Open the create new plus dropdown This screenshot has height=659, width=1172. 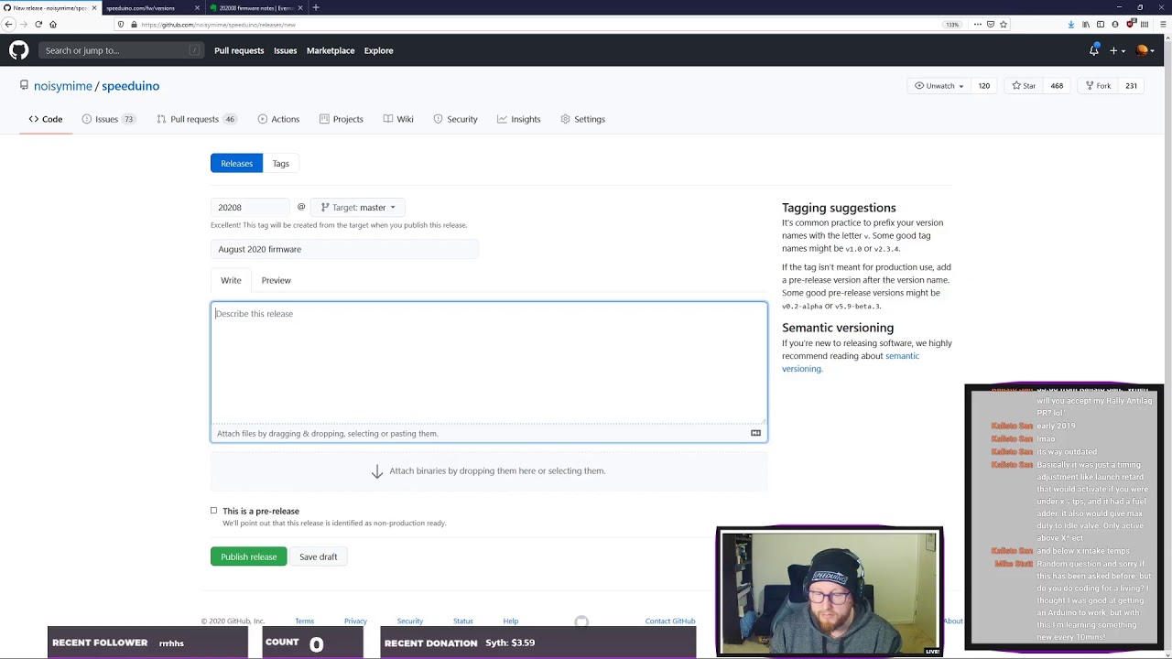[1117, 50]
